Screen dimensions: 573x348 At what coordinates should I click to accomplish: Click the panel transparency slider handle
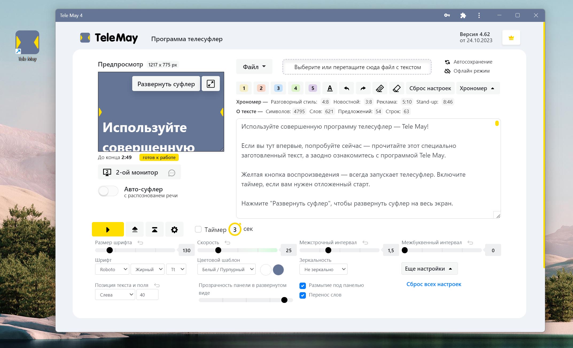(x=284, y=300)
